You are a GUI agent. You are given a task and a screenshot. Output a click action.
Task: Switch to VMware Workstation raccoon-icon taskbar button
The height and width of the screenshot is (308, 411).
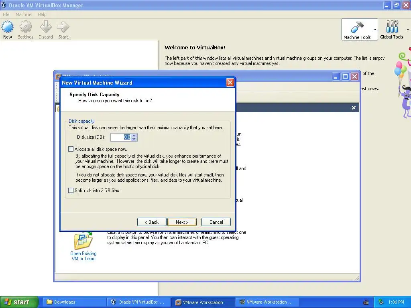tap(267, 302)
